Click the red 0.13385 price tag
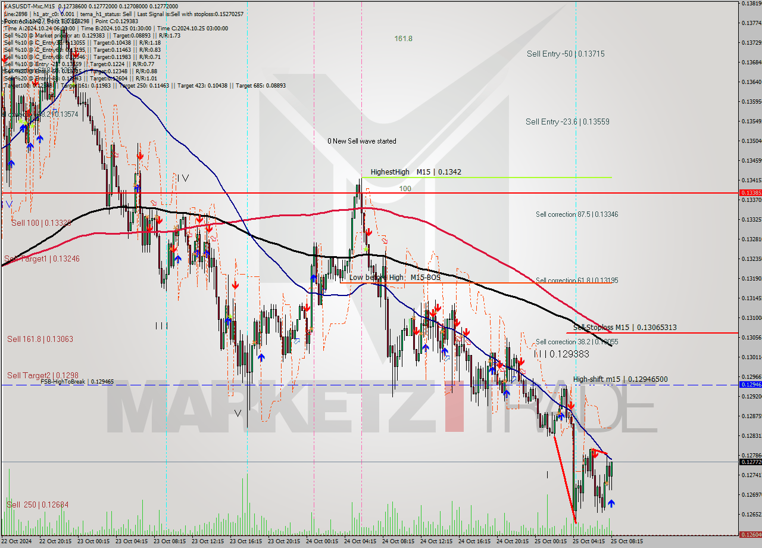The height and width of the screenshot is (548, 762). 750,193
